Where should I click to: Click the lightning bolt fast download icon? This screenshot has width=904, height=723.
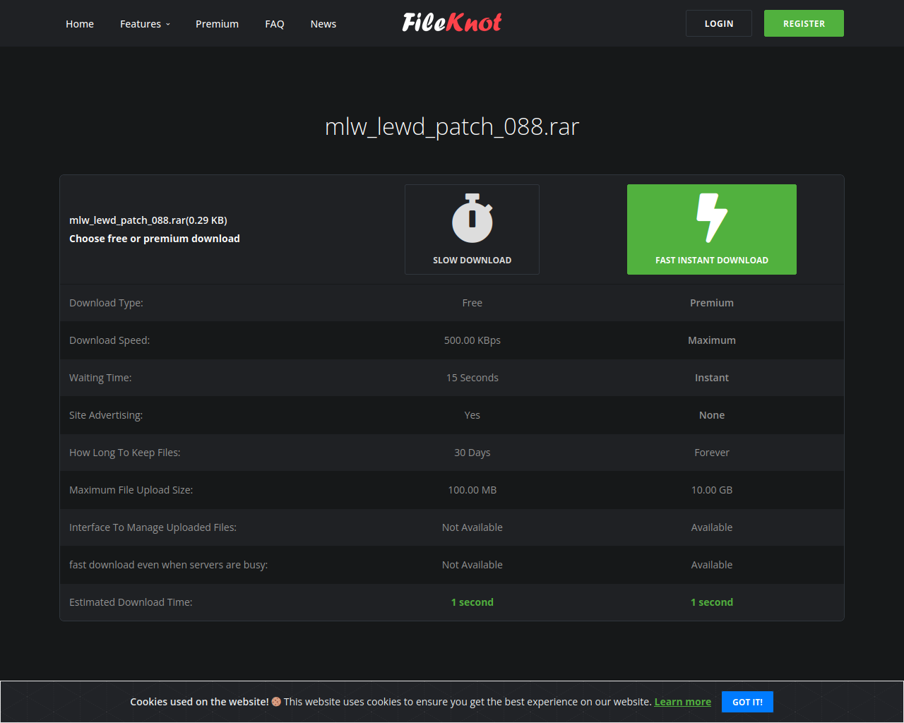coord(712,218)
